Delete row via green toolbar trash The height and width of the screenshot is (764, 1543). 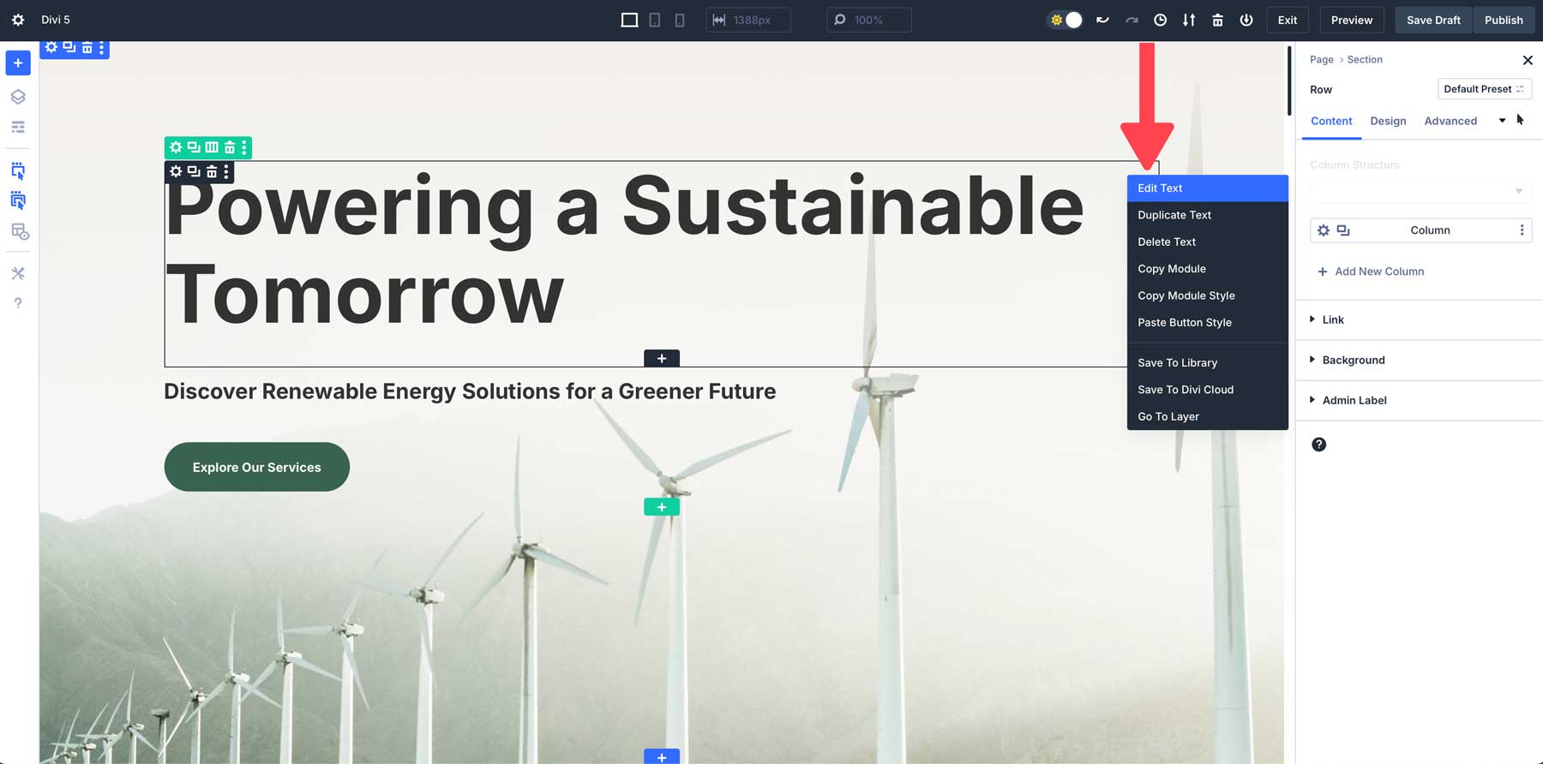[230, 147]
